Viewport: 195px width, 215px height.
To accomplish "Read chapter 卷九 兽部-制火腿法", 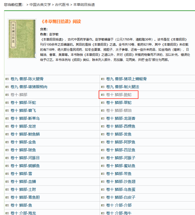I will 123,87.
